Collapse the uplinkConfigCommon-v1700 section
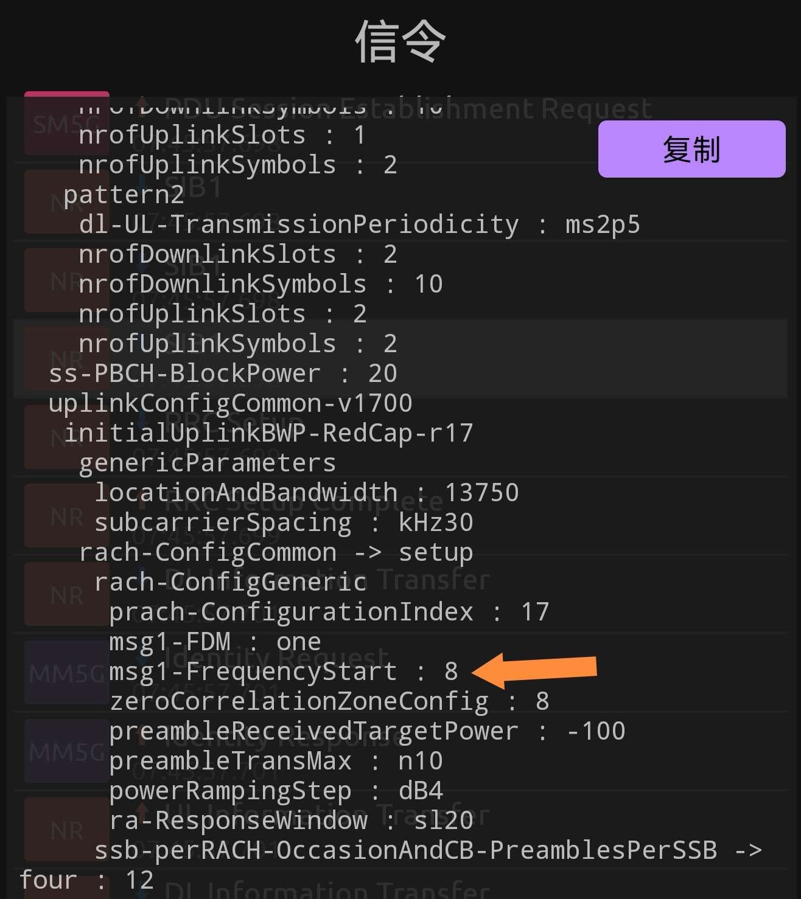This screenshot has width=801, height=899. (x=230, y=403)
